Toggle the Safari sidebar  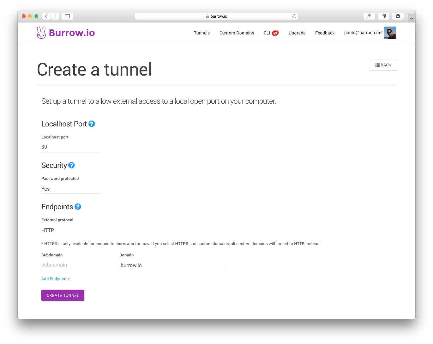tap(67, 16)
